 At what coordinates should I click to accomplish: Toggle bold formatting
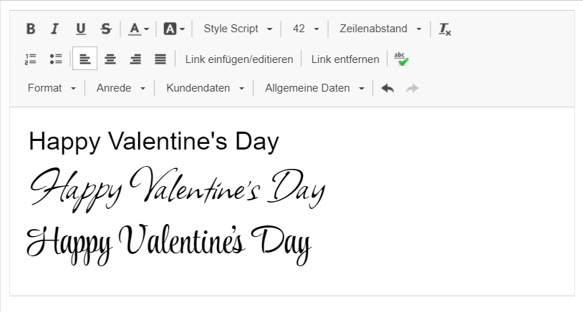[x=31, y=29]
